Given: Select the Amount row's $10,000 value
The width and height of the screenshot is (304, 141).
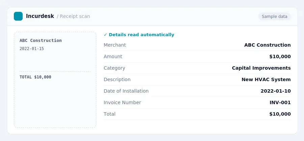Looking at the screenshot, I should click(x=280, y=56).
